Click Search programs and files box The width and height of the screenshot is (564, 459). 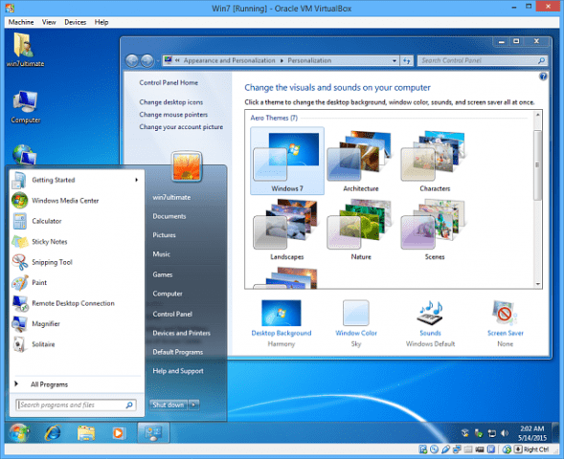[76, 405]
